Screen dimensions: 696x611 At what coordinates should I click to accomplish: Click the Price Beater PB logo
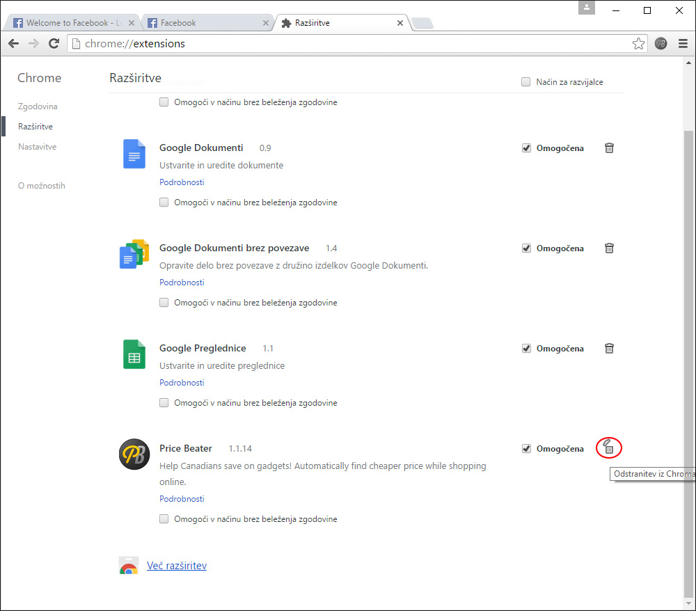coord(134,454)
